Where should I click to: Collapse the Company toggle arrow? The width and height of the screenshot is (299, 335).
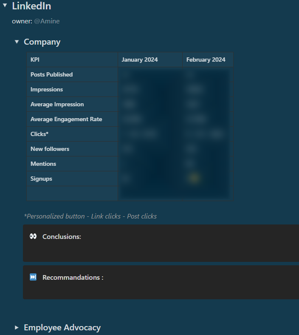[17, 42]
